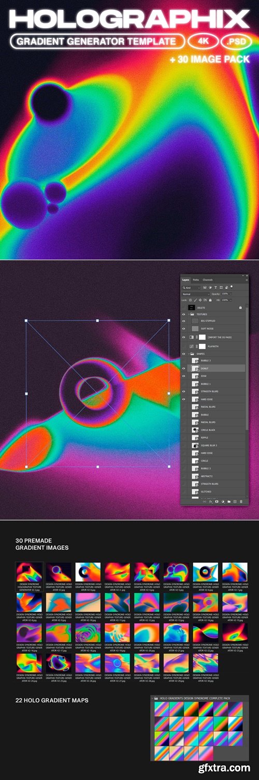Show the RIPPLE layer
259x780 pixels.
(x=184, y=438)
